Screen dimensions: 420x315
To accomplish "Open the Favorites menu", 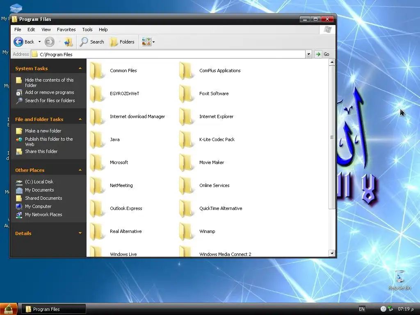I will point(66,30).
